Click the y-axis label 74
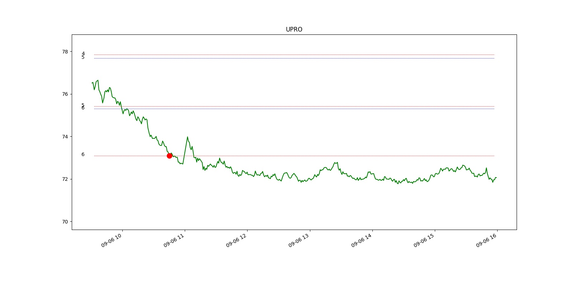Image resolution: width=574 pixels, height=287 pixels. tap(65, 137)
